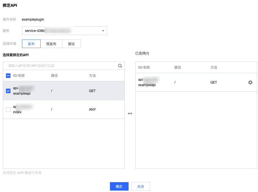Viewport: 258px width, 192px height.
Task: Select the 发布 environment tab
Action: [31, 44]
